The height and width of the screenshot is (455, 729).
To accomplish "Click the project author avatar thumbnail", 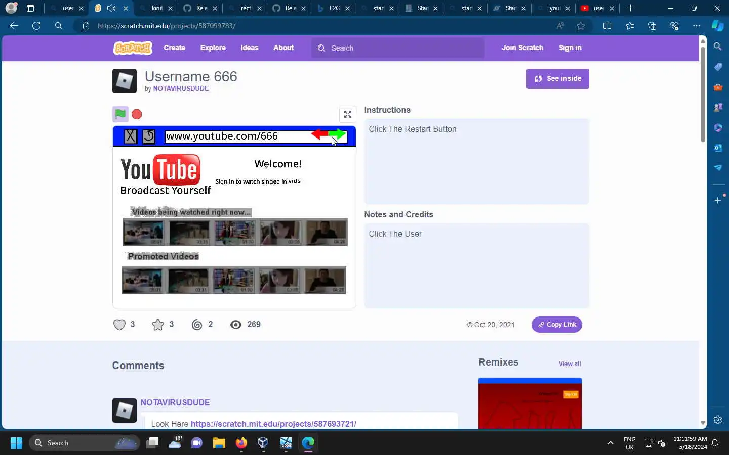I will (x=125, y=81).
